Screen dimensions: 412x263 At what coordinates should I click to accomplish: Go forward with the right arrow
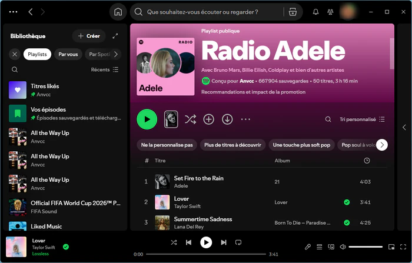[42, 12]
